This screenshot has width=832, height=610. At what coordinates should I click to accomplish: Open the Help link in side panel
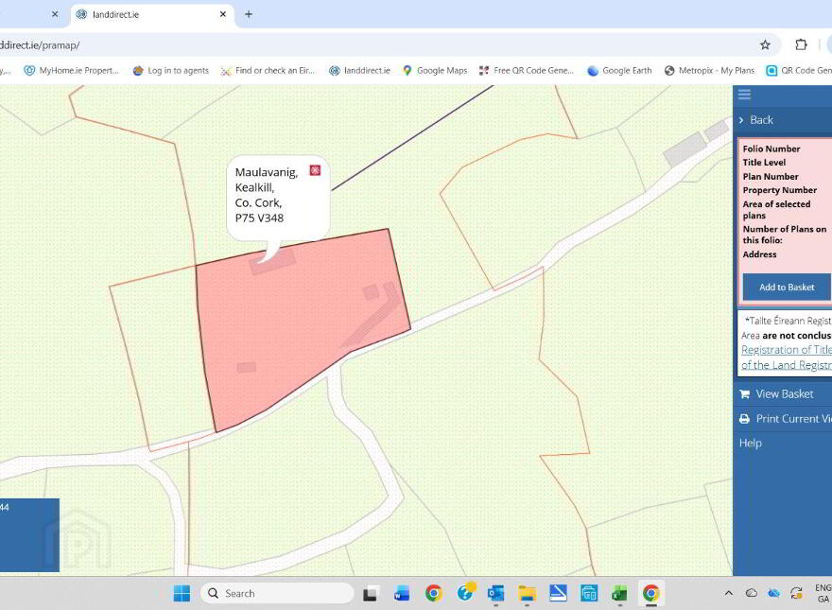(x=751, y=443)
